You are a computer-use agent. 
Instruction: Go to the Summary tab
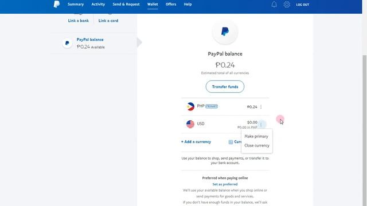pos(76,4)
